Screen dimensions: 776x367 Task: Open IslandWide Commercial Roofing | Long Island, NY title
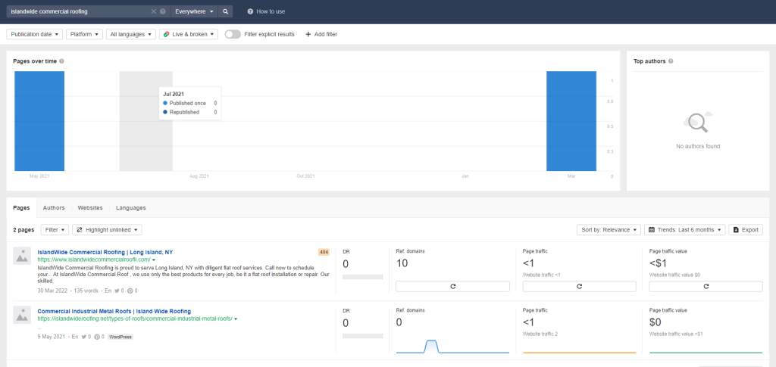[105, 253]
